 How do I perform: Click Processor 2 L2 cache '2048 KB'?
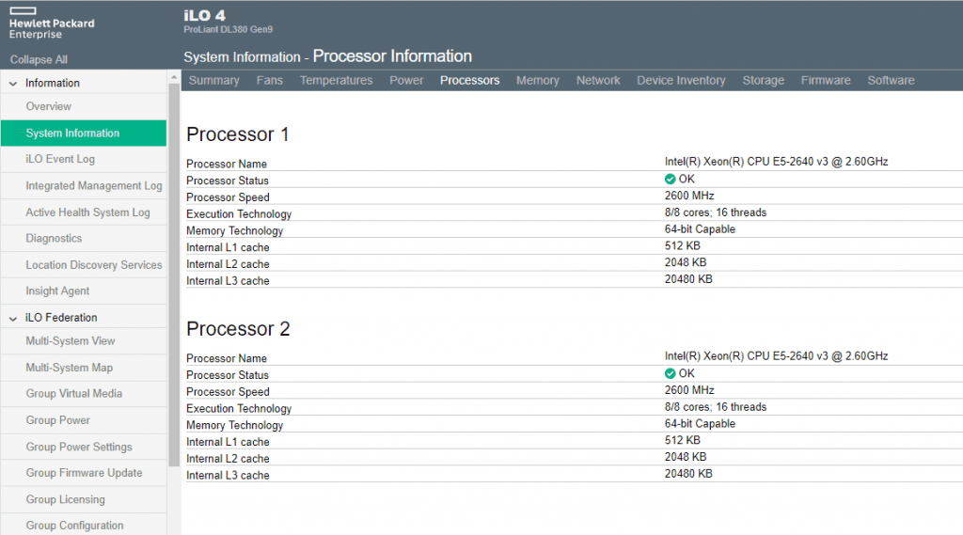tap(686, 457)
